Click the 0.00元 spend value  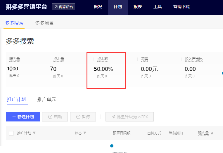(x=149, y=69)
